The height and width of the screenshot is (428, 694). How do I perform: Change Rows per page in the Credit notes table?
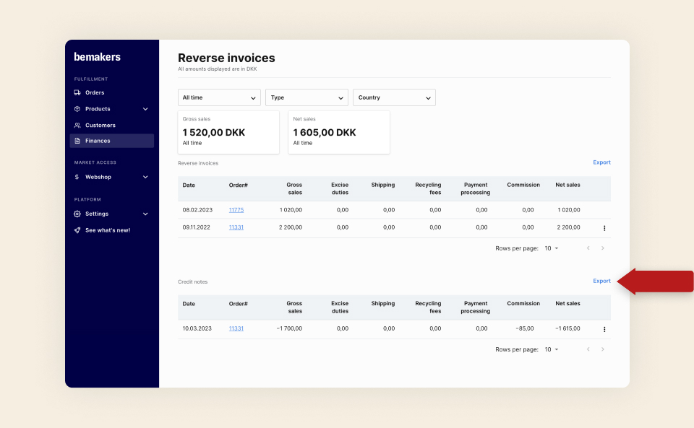[551, 350]
